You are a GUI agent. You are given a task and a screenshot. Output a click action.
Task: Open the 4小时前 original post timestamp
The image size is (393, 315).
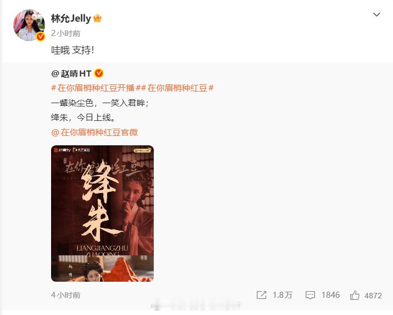point(65,295)
